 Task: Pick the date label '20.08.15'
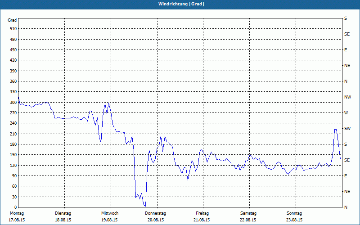click(x=156, y=220)
